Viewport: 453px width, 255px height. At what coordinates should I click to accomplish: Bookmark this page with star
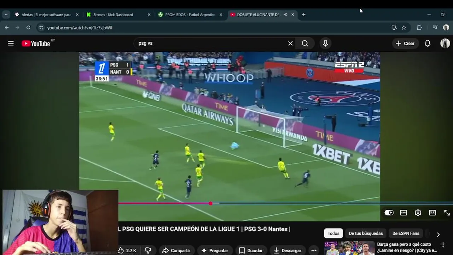pyautogui.click(x=404, y=28)
